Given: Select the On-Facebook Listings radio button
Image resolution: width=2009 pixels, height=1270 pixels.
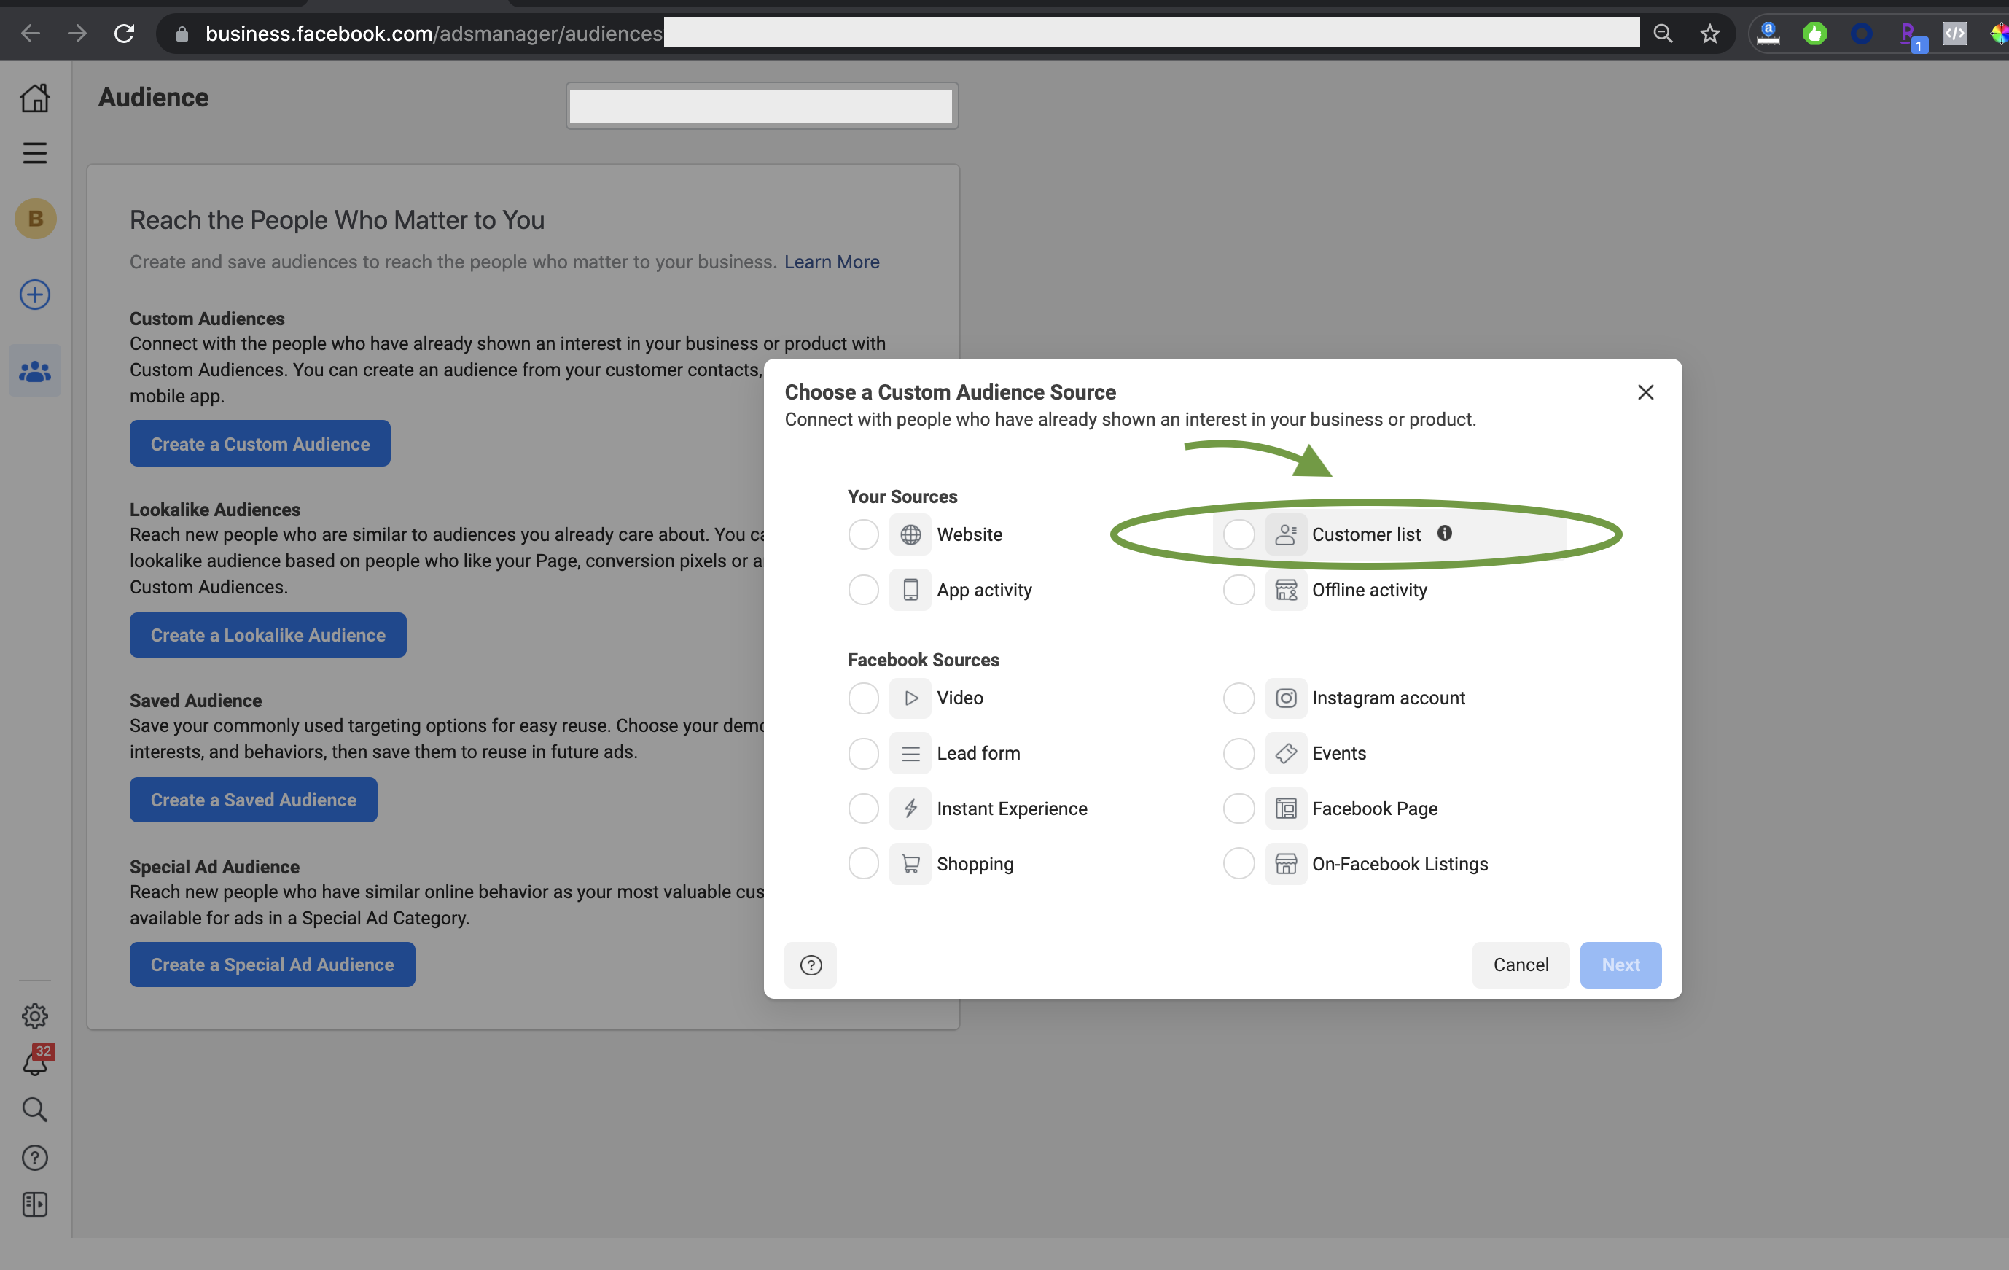Looking at the screenshot, I should pos(1239,864).
